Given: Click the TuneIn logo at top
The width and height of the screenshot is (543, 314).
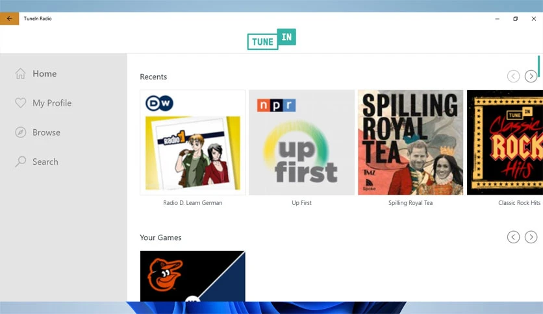Looking at the screenshot, I should tap(271, 39).
